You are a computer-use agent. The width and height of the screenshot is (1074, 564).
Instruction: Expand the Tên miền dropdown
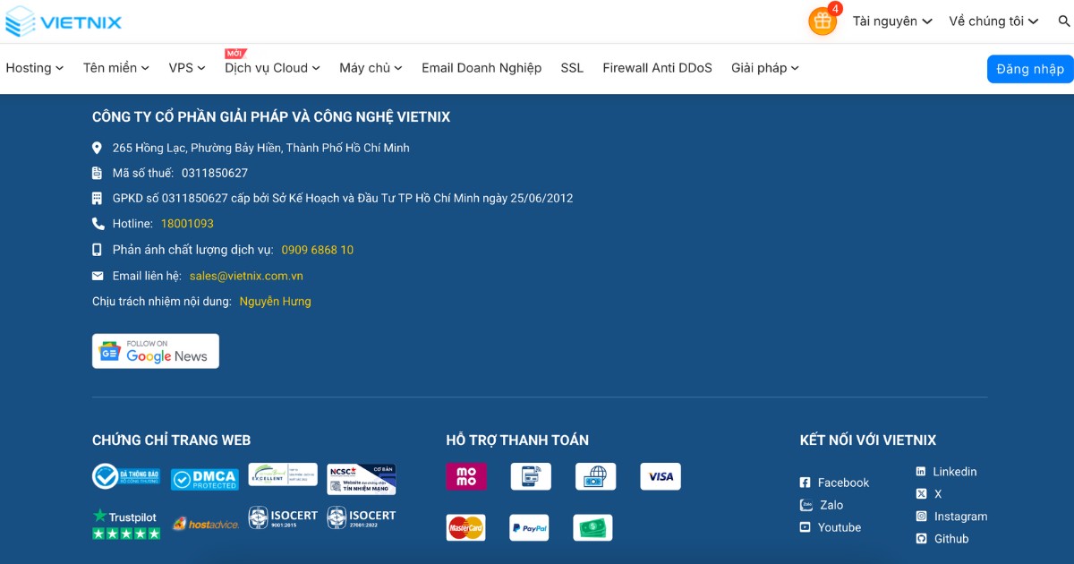coord(115,68)
